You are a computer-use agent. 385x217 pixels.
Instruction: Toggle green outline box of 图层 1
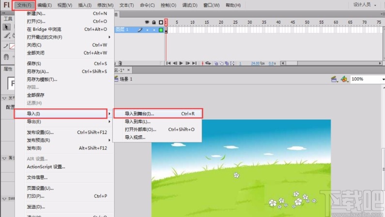[161, 30]
